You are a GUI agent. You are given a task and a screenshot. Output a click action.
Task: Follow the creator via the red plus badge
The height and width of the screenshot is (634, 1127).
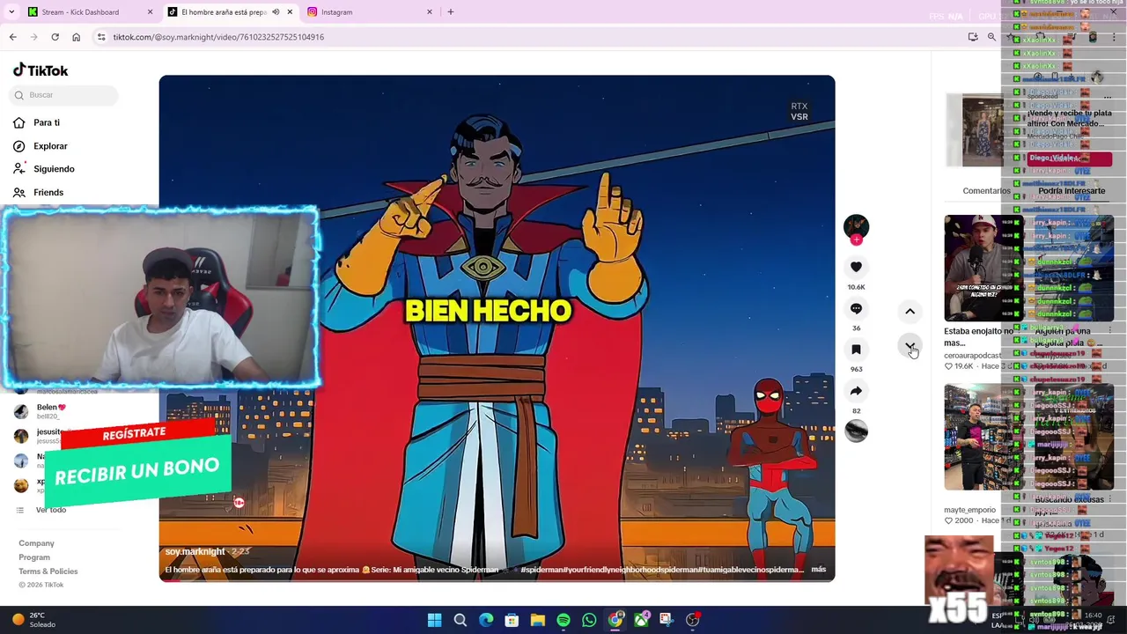pos(856,240)
